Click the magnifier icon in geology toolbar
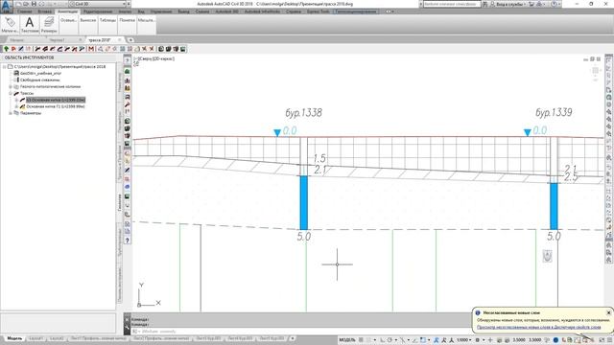This screenshot has width=614, height=345. click(x=100, y=49)
